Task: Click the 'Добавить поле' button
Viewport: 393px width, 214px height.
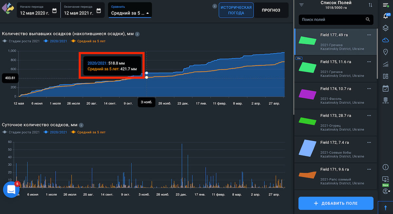Action: click(x=336, y=203)
